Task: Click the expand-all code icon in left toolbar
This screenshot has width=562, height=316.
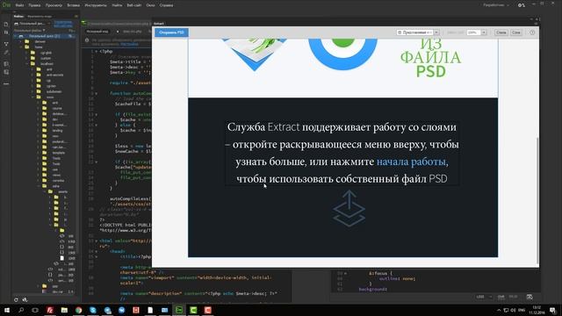Action: pyautogui.click(x=6, y=64)
